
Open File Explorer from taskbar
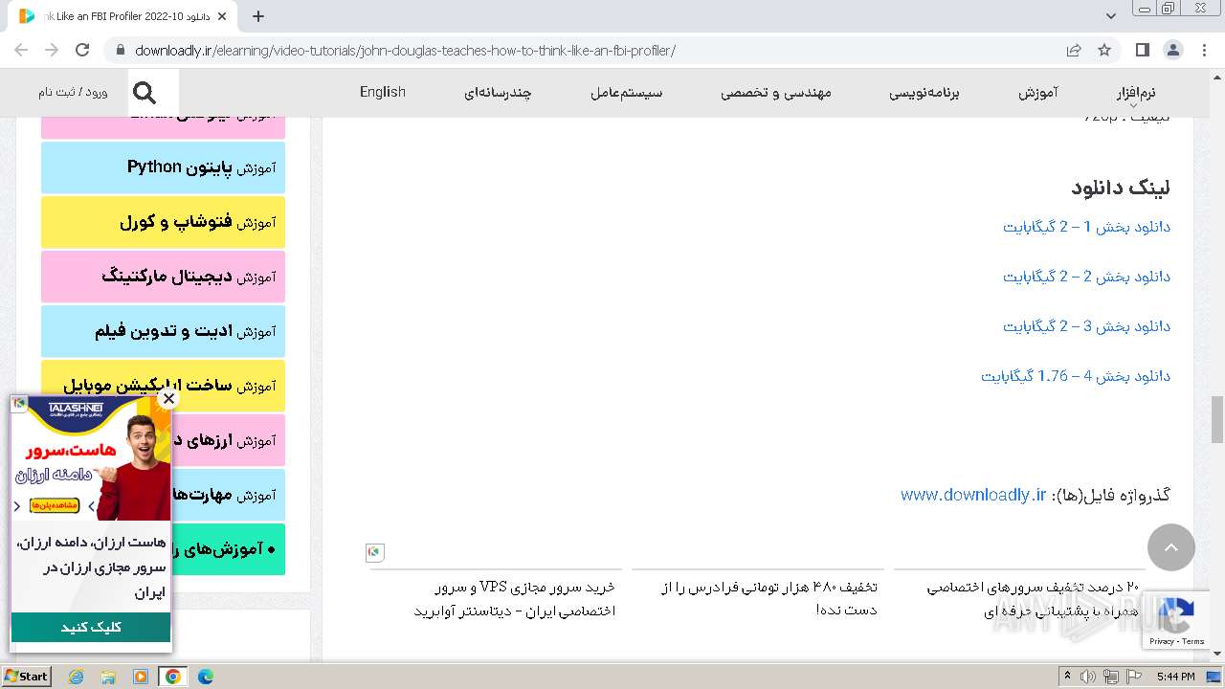point(108,677)
